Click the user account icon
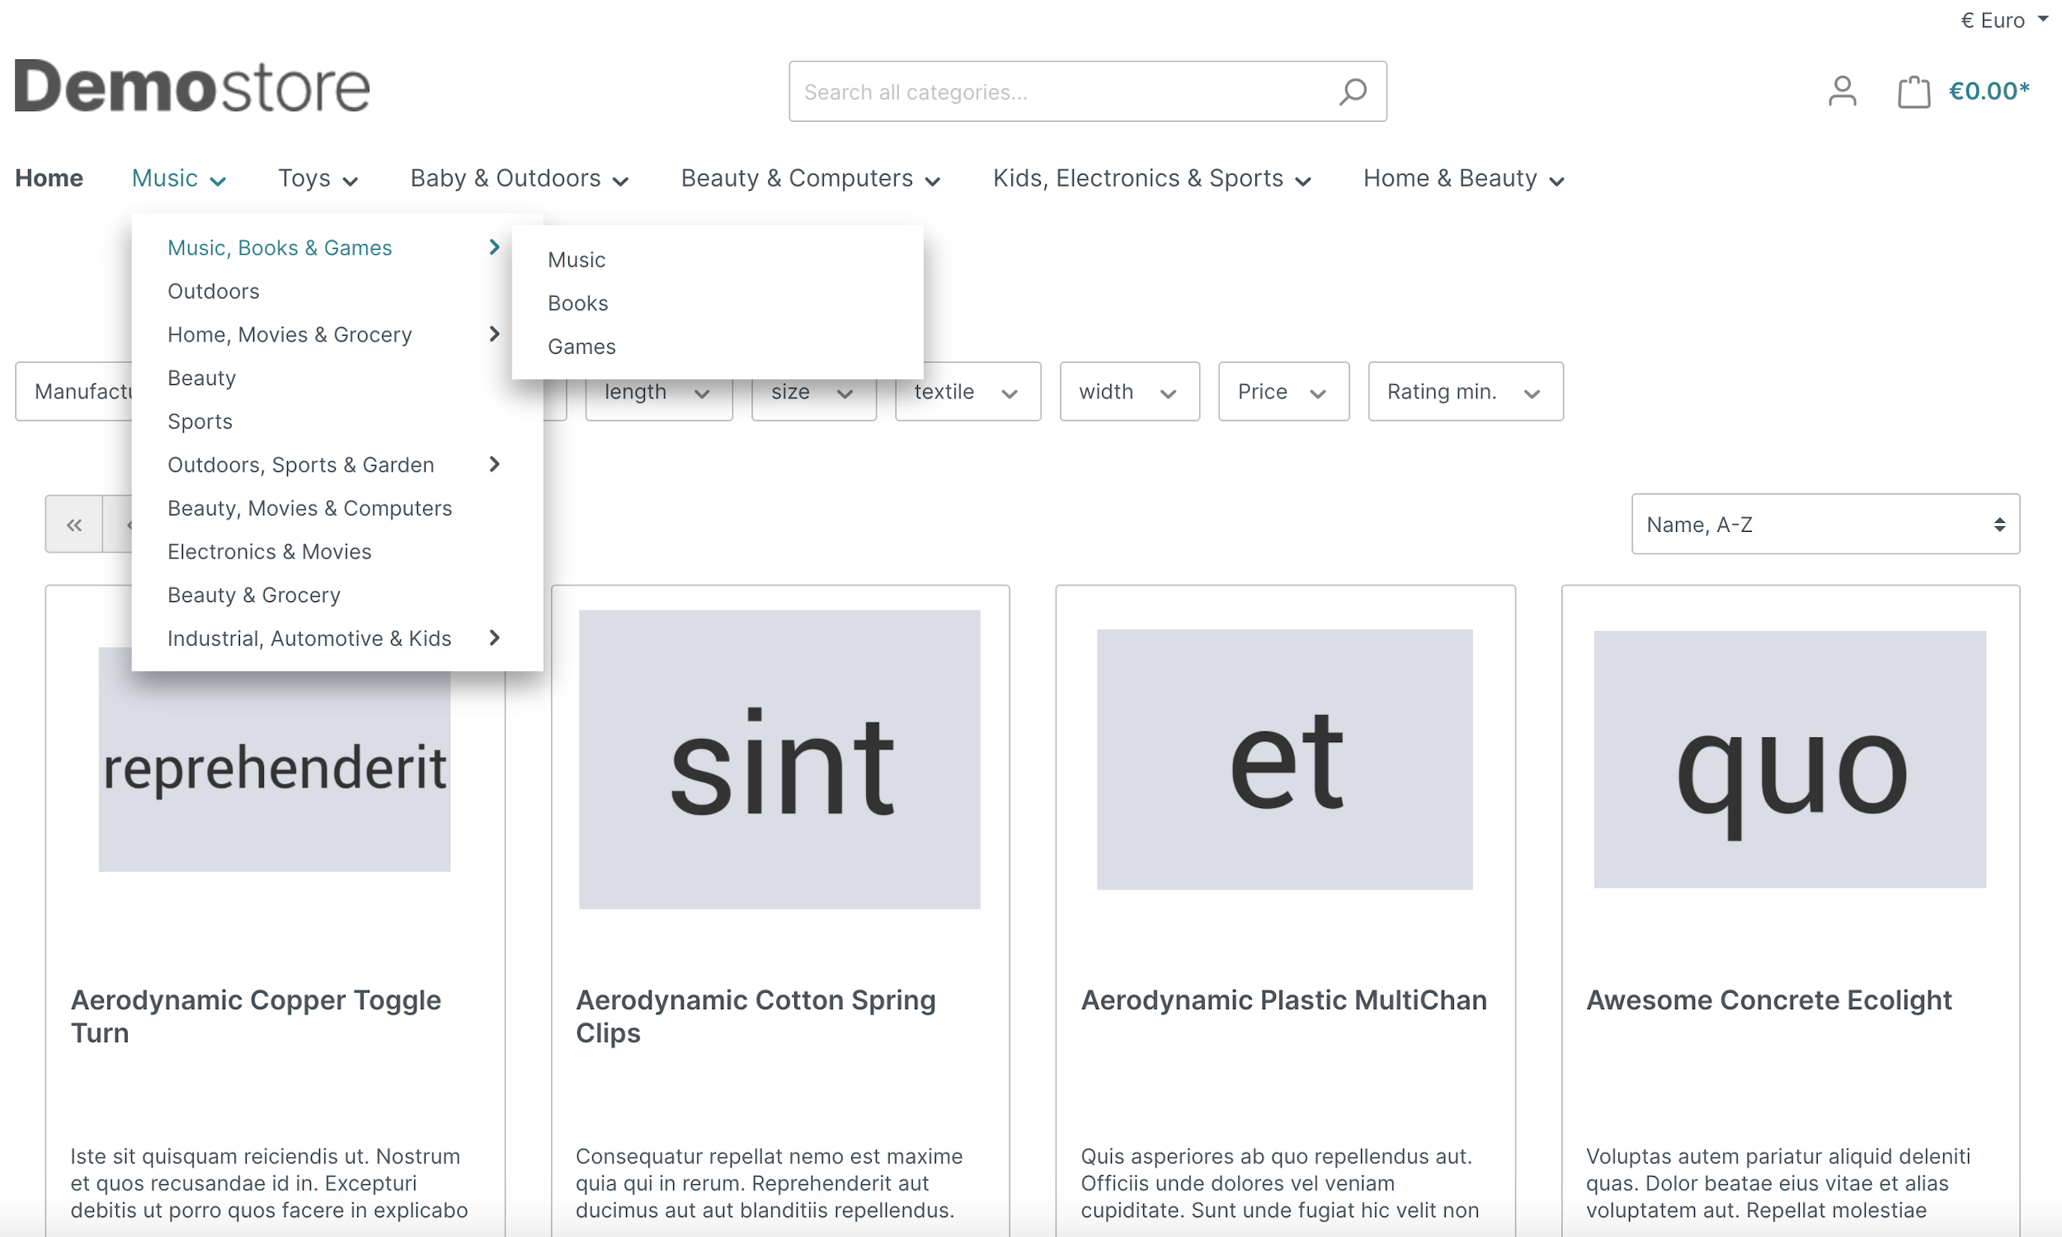Viewport: 2062px width, 1237px height. click(x=1841, y=92)
